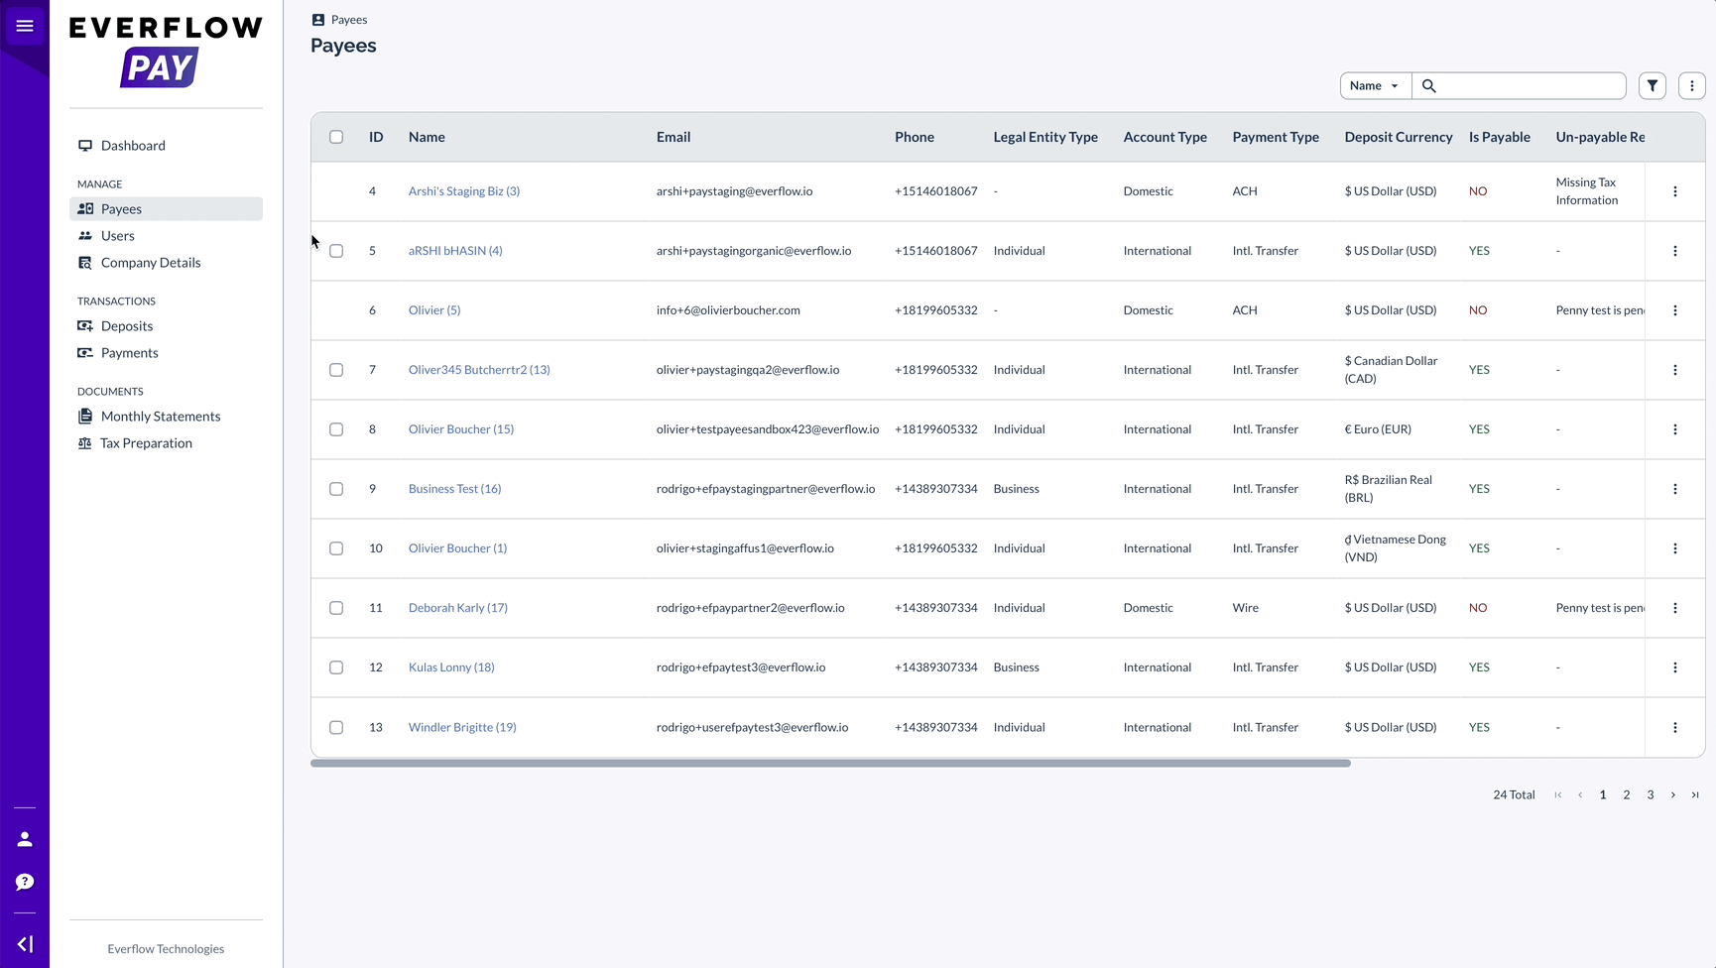
Task: Open row actions for aRSHI bHASIN
Action: coord(1675,251)
